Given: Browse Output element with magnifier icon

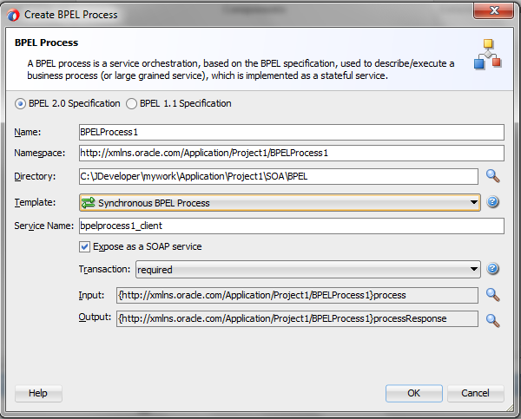Looking at the screenshot, I should (492, 320).
